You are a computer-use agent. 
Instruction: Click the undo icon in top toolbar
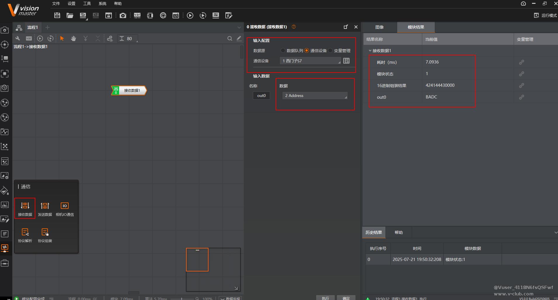coord(83,15)
